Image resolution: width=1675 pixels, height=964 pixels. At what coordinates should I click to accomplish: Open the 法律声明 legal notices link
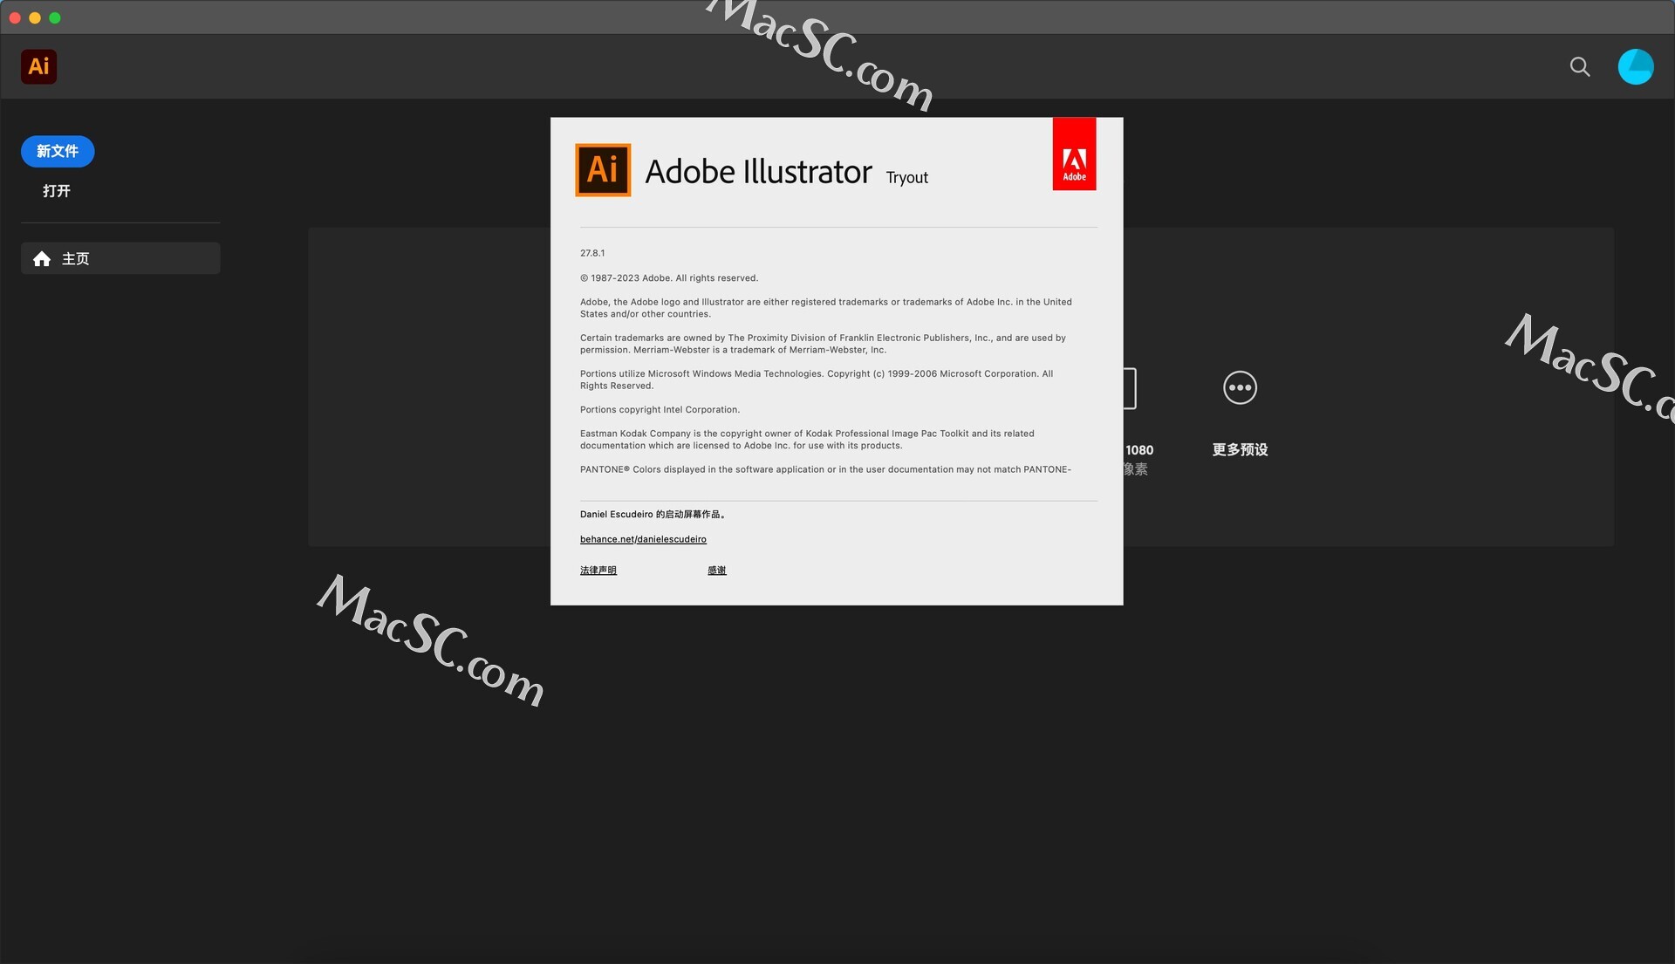598,571
